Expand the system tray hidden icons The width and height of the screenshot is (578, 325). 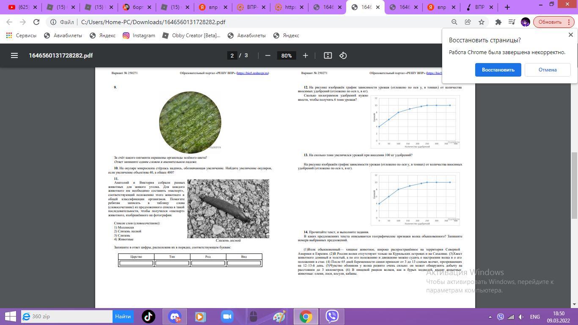[x=490, y=317]
